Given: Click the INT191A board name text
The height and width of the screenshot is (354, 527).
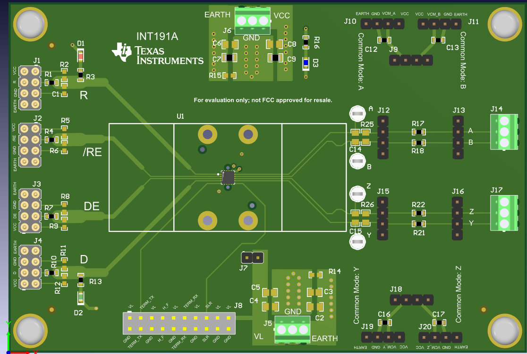Looking at the screenshot, I should point(157,37).
